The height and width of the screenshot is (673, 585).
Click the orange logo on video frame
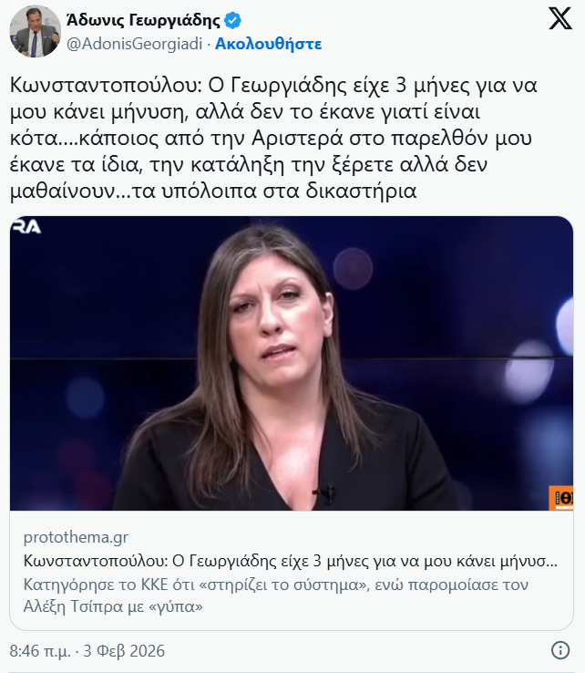pos(561,498)
